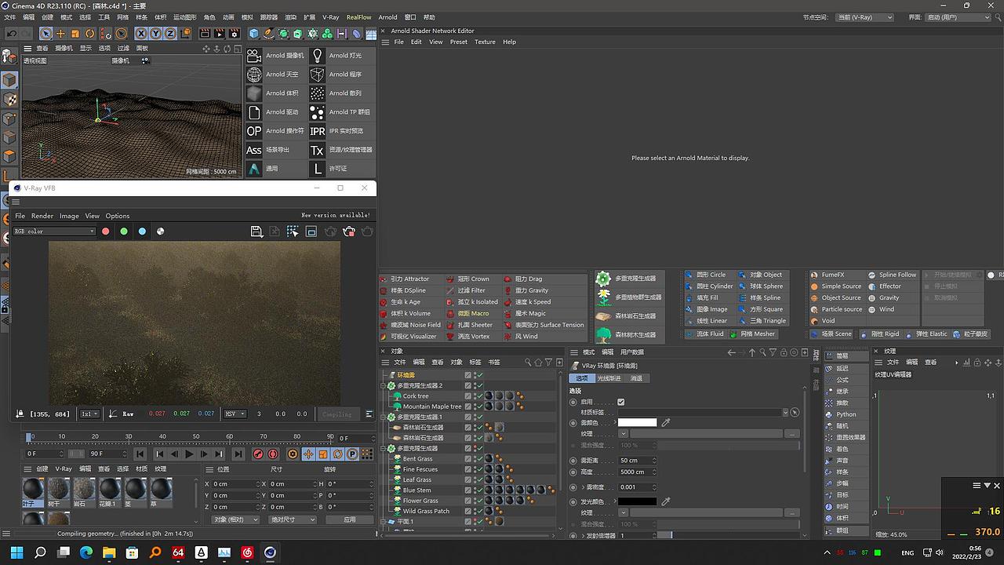The height and width of the screenshot is (565, 1004).
Task: Open Render menu in V-Ray VFB
Action: (x=42, y=216)
